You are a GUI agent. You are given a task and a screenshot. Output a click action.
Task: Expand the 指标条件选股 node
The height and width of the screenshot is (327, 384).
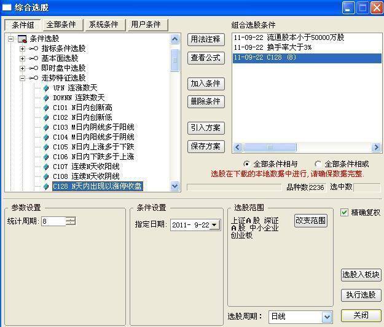(x=22, y=49)
